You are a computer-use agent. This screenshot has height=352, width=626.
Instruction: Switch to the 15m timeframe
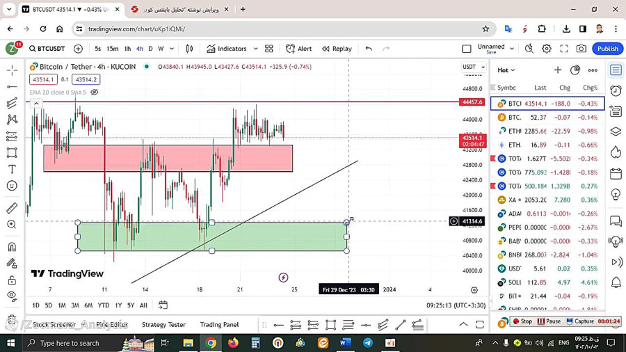coord(112,49)
